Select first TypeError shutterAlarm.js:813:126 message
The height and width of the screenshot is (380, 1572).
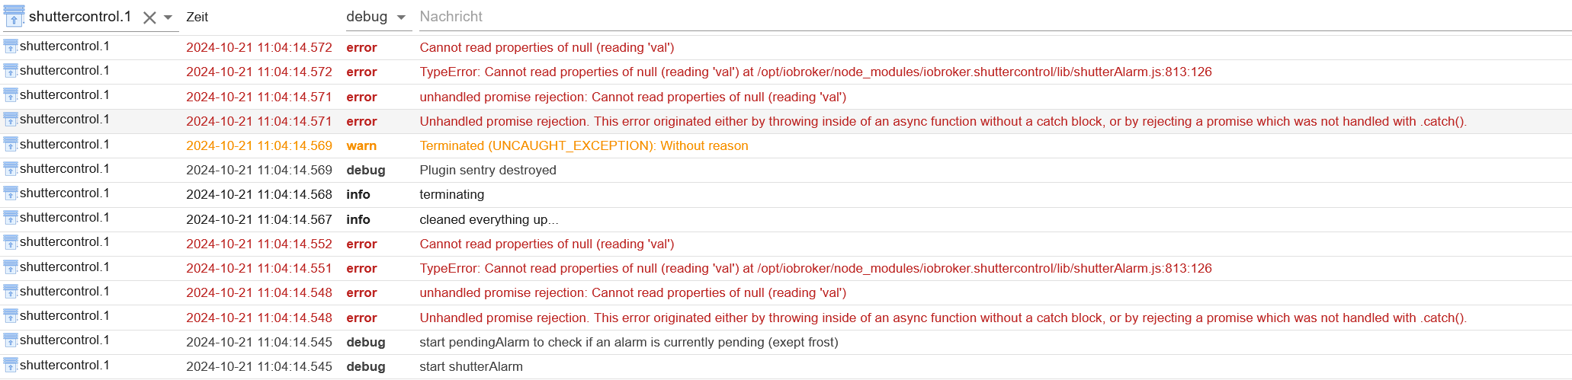[x=816, y=72]
